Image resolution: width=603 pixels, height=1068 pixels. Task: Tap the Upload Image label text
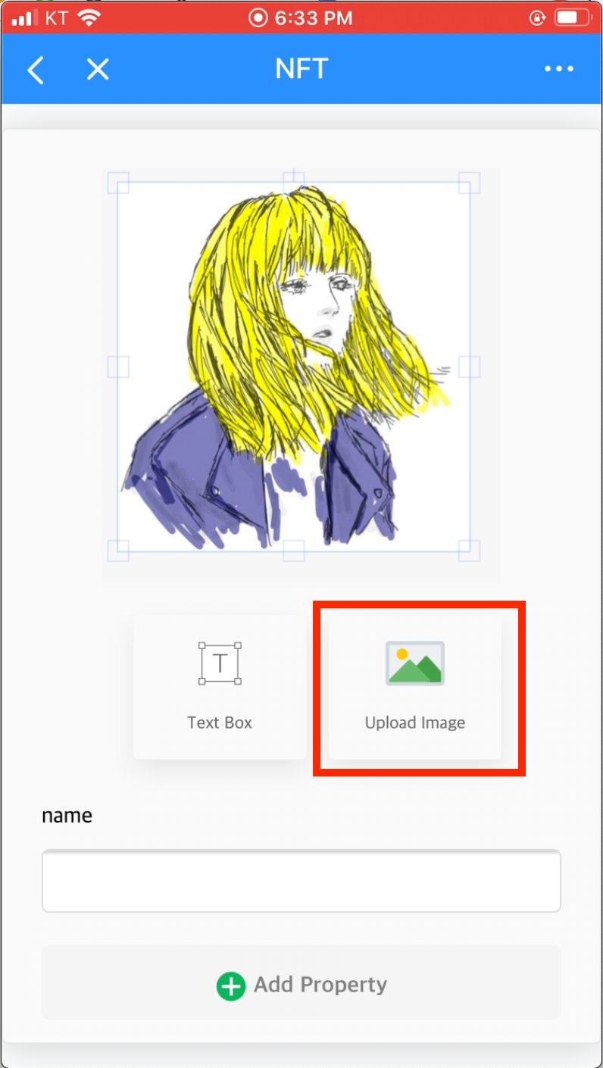click(x=415, y=723)
